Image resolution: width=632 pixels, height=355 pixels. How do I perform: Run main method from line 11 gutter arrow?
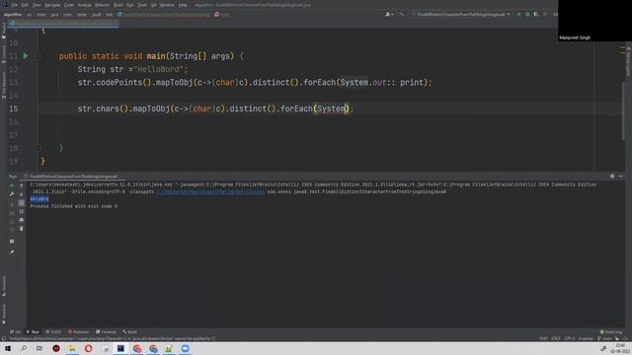[26, 55]
